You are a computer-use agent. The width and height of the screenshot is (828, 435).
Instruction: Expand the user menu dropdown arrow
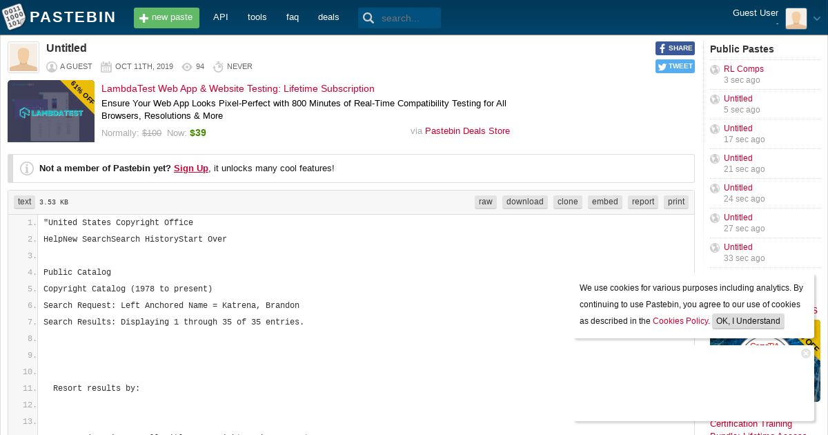click(817, 19)
